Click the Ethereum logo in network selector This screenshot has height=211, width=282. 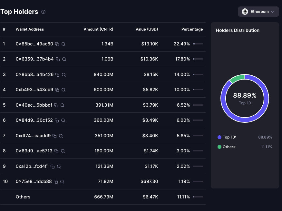point(245,12)
